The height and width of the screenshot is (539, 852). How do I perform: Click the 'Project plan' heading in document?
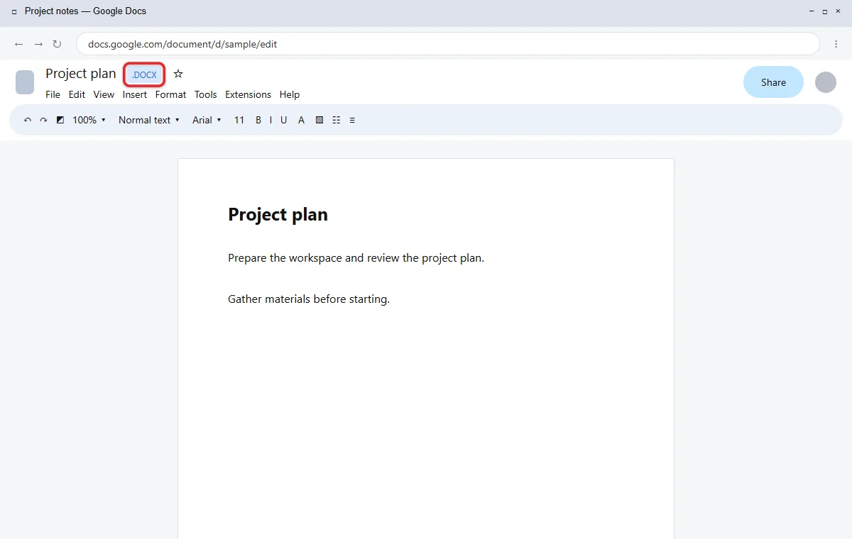tap(278, 215)
